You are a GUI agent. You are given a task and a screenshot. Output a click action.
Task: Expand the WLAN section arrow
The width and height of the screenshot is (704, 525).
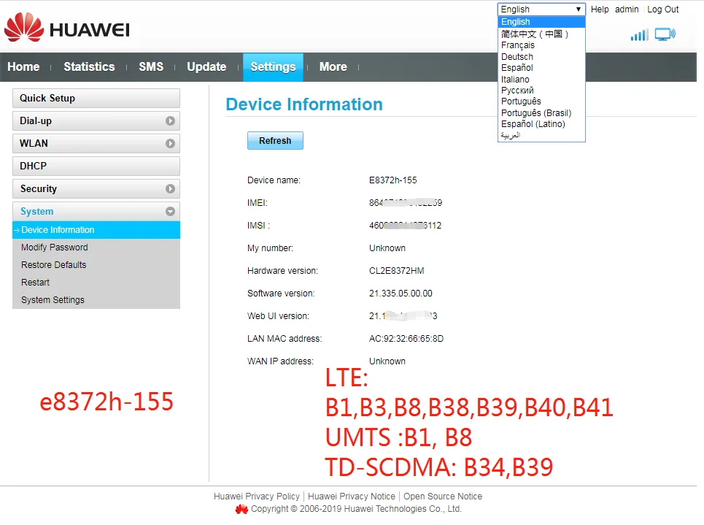pos(170,143)
